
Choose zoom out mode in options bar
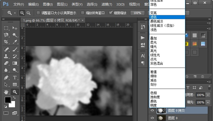point(29,13)
